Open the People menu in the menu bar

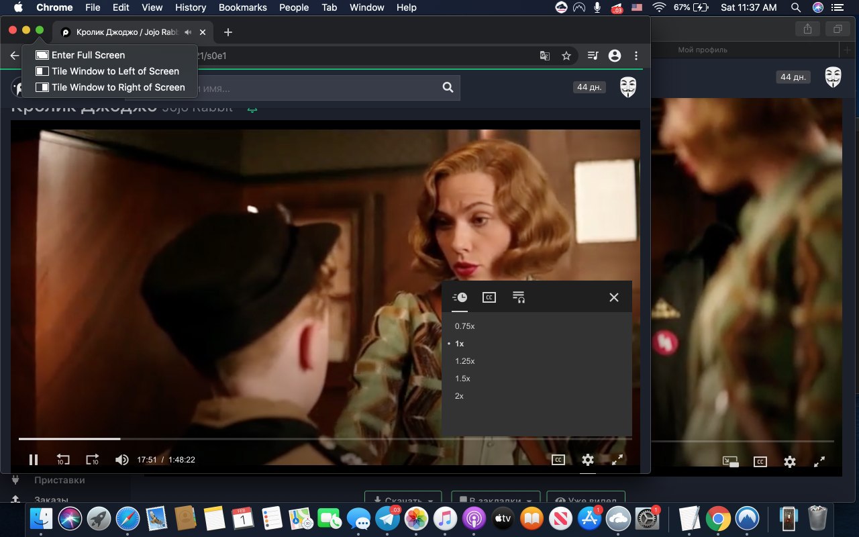294,7
